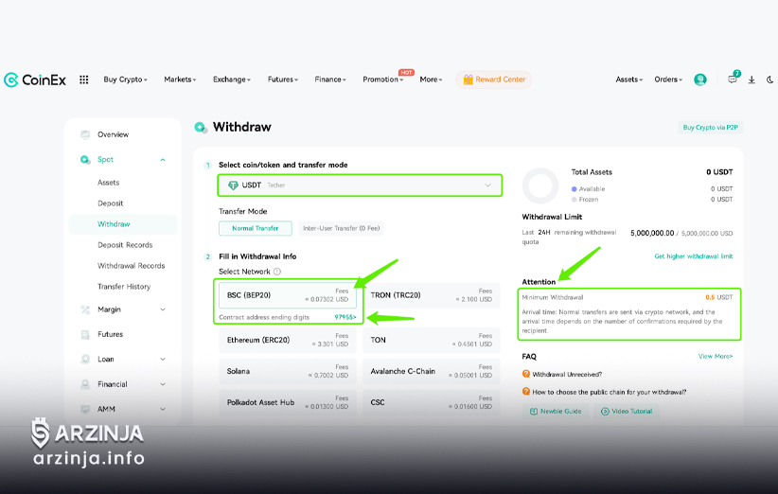This screenshot has width=778, height=494.
Task: Open Deposit in the sidebar
Action: pyautogui.click(x=110, y=203)
